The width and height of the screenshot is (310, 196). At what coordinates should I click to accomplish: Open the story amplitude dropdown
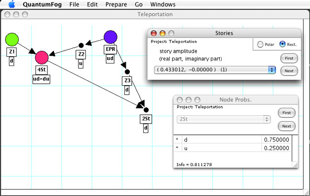[x=215, y=70]
